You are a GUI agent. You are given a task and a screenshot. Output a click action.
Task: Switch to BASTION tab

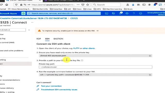pos(58,39)
